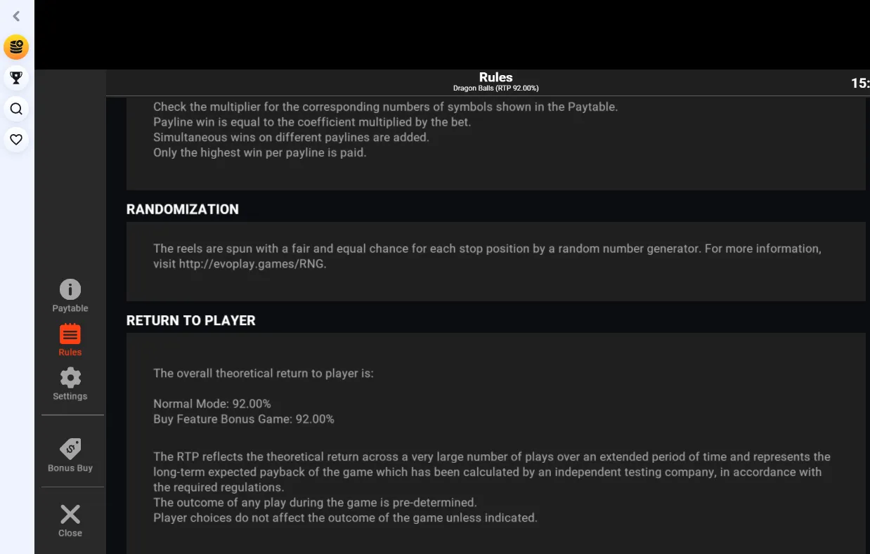The height and width of the screenshot is (554, 870).
Task: Close the rules menu with X
Action: pyautogui.click(x=70, y=521)
